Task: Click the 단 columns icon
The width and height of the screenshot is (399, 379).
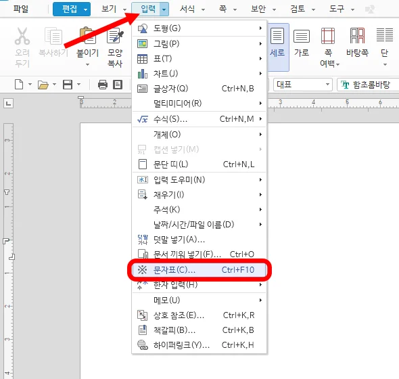Action: [385, 35]
